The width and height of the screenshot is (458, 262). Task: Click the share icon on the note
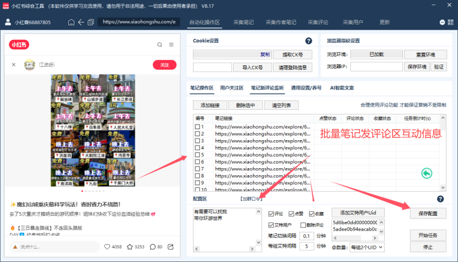click(x=171, y=247)
